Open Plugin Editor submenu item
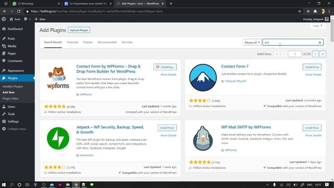 coord(10,99)
